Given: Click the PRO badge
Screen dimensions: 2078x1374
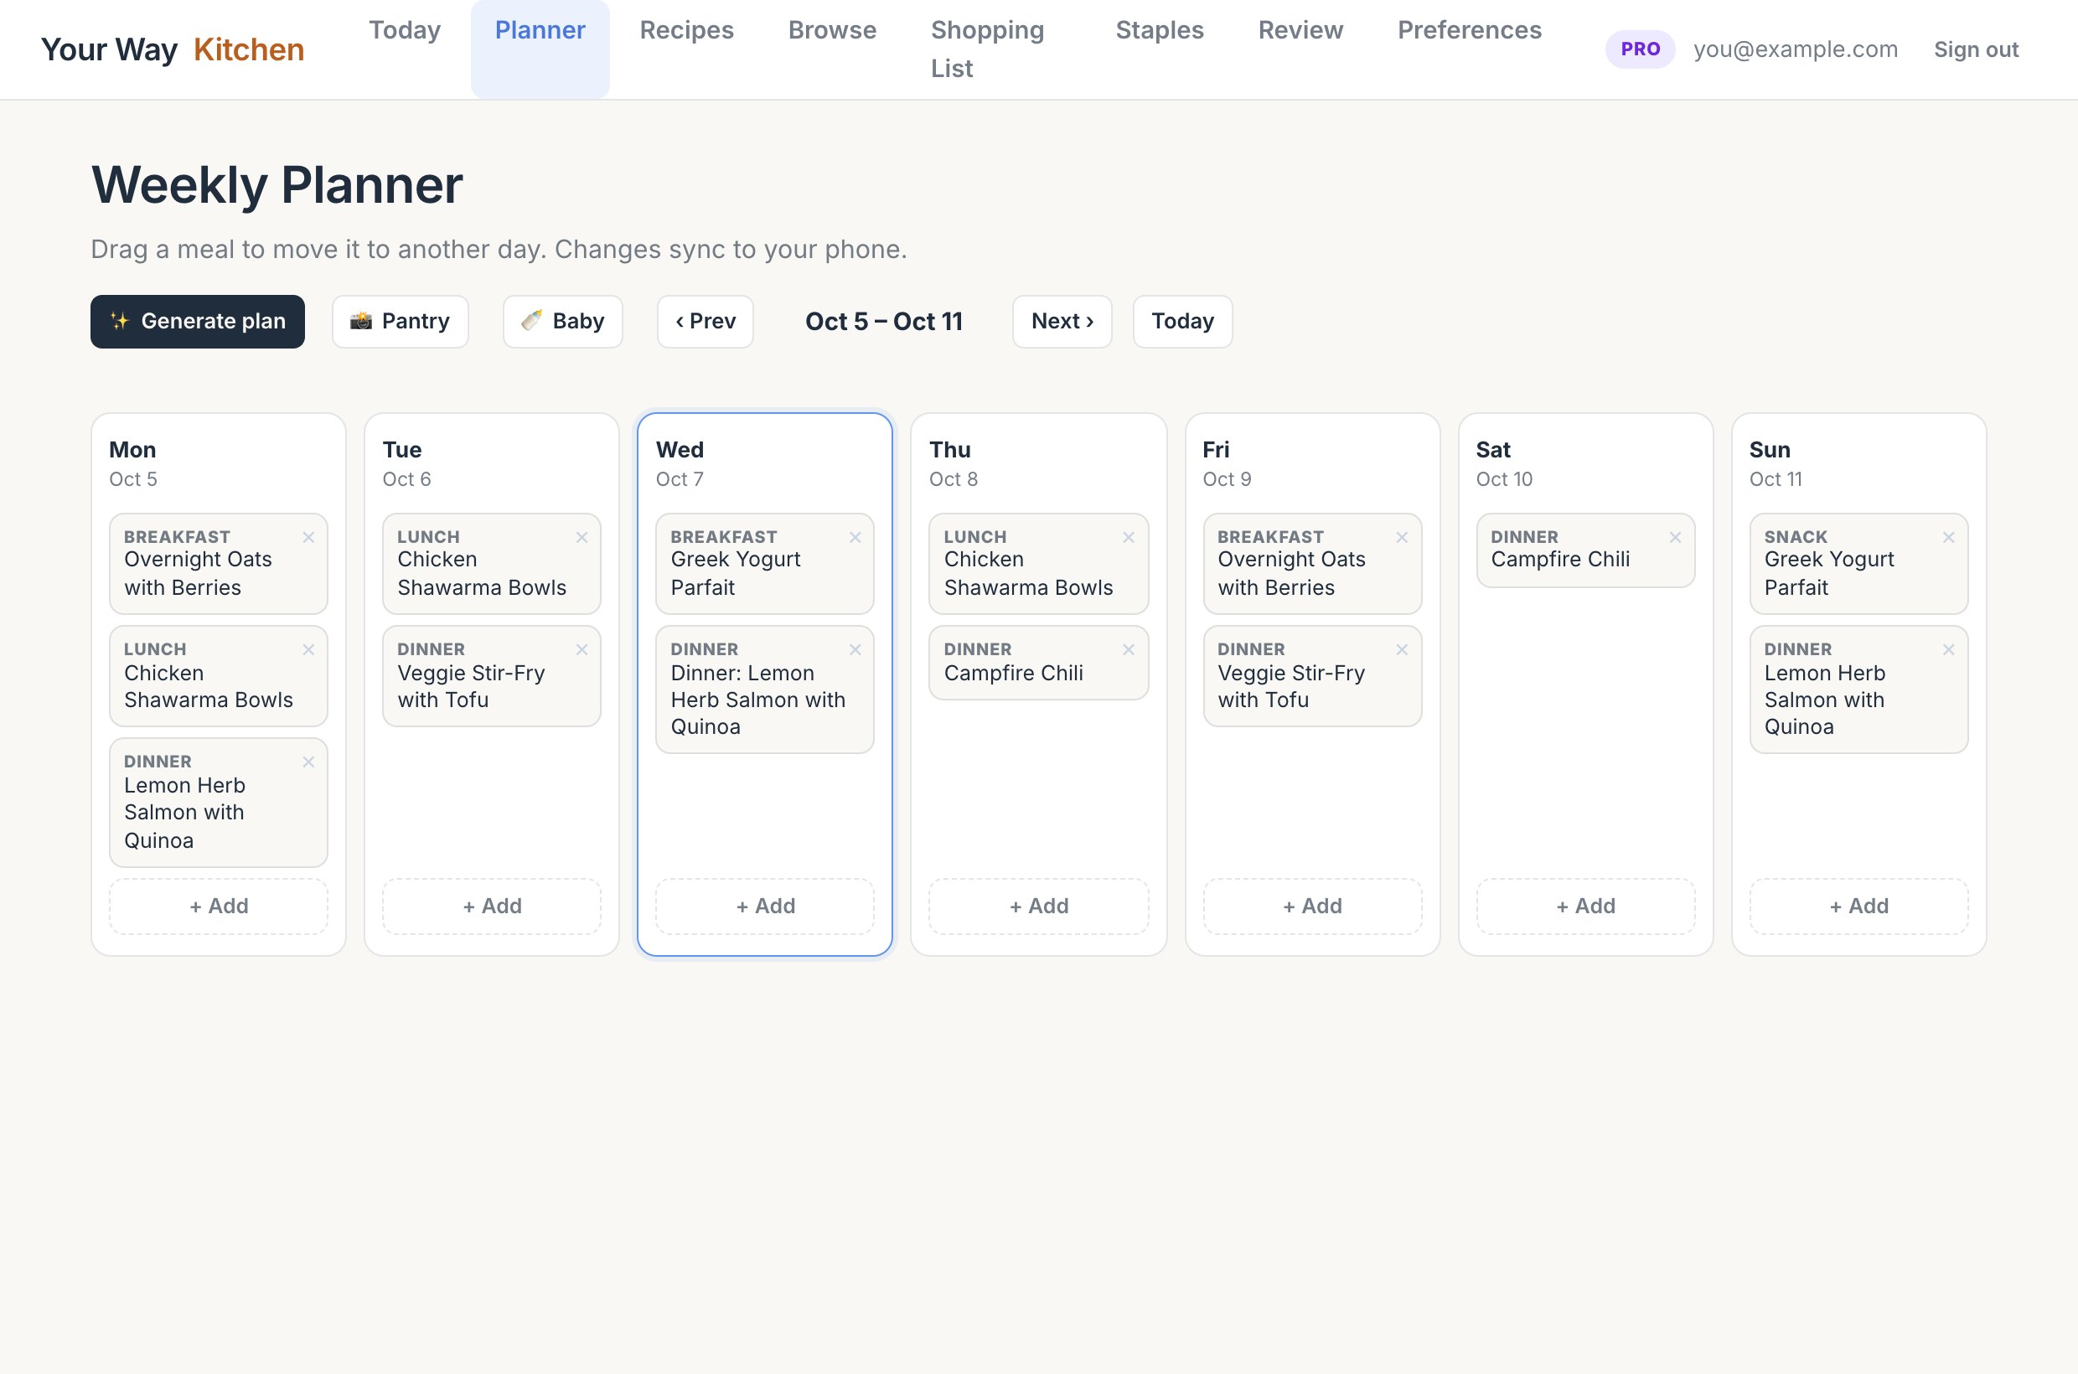Looking at the screenshot, I should click(x=1640, y=49).
